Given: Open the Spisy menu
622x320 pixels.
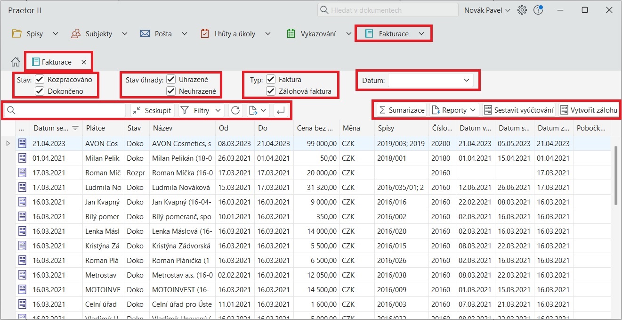Looking at the screenshot, I should pos(35,33).
